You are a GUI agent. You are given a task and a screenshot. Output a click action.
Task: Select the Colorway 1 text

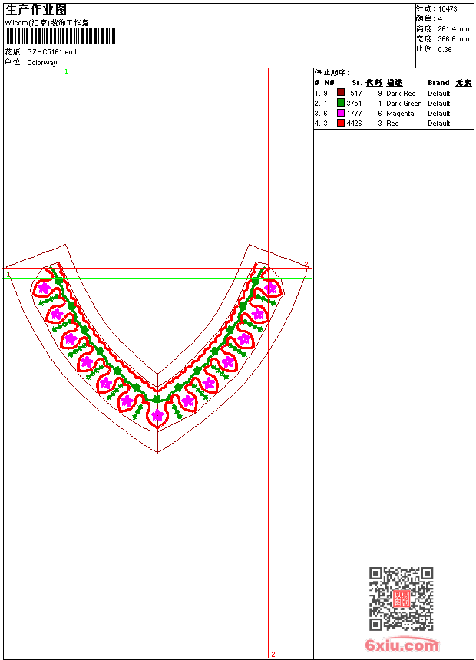(x=45, y=63)
